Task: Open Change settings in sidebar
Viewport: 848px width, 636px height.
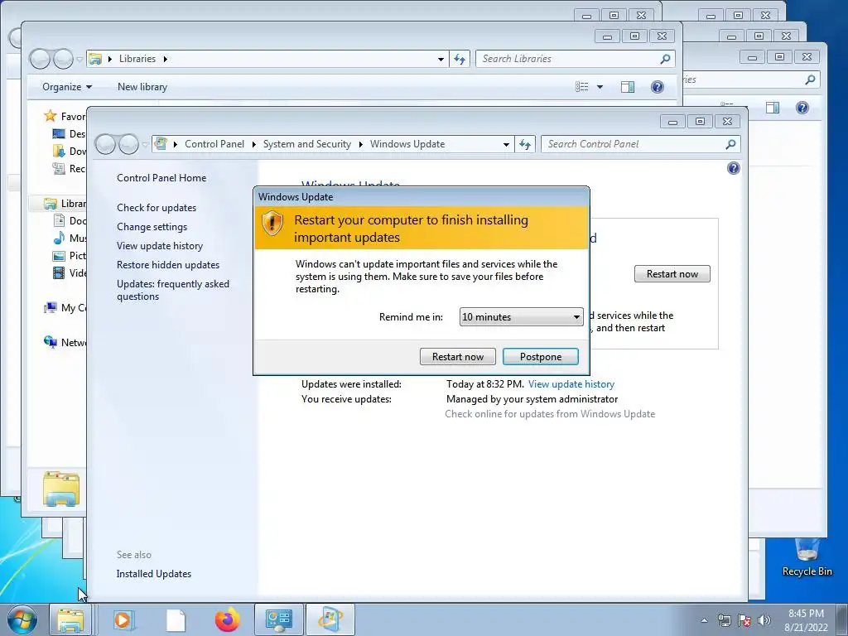Action: (x=152, y=227)
